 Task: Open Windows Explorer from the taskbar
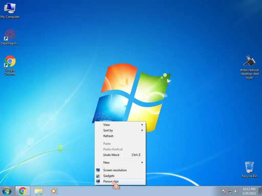[39, 191]
